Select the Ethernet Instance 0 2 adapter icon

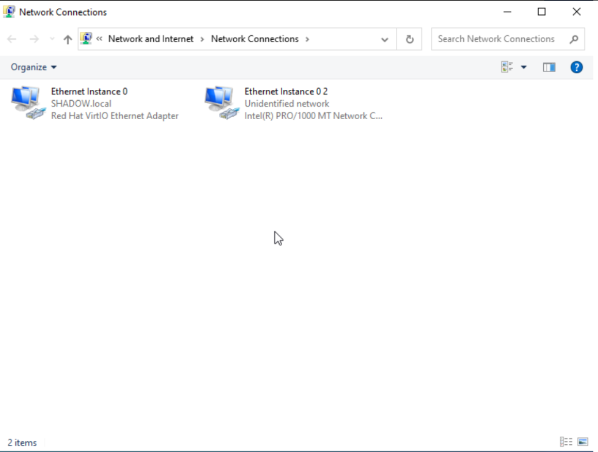(220, 103)
